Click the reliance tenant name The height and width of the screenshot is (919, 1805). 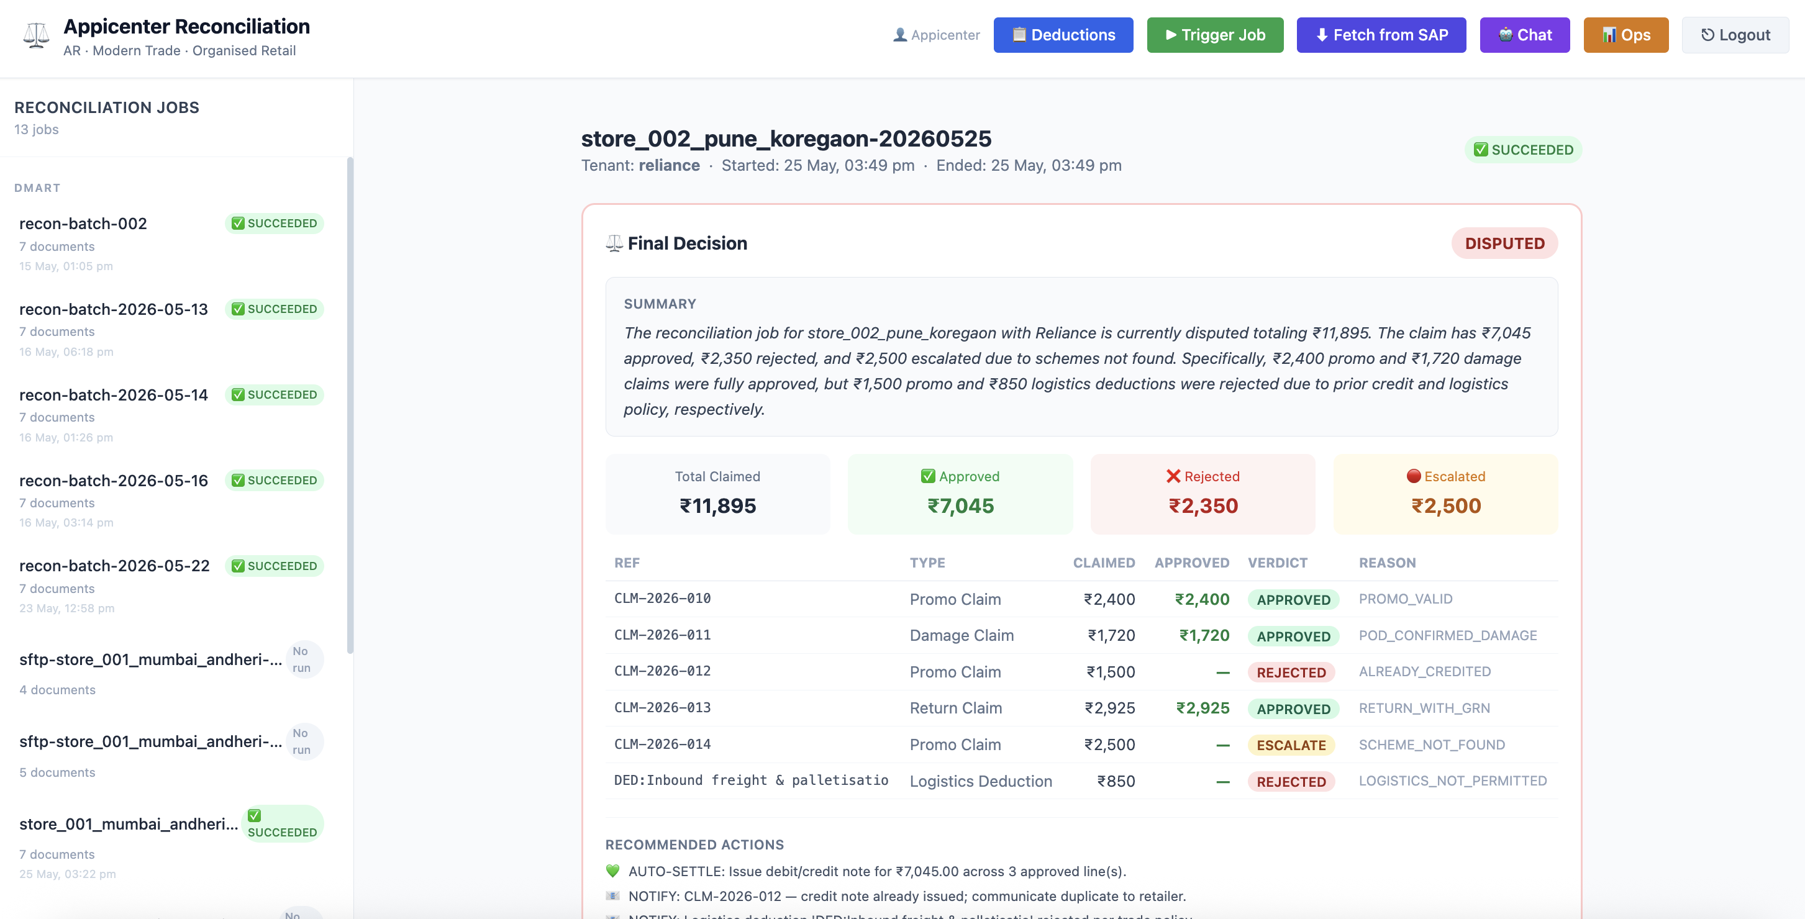[668, 165]
